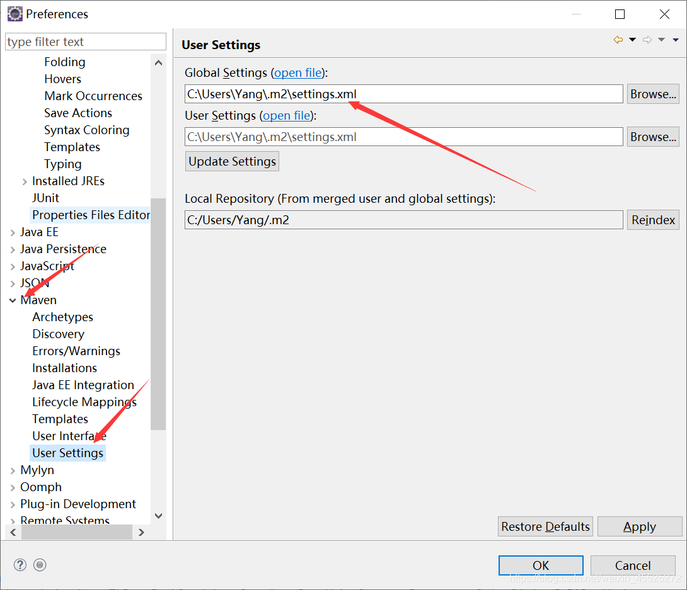Click in the filter text box

point(85,42)
